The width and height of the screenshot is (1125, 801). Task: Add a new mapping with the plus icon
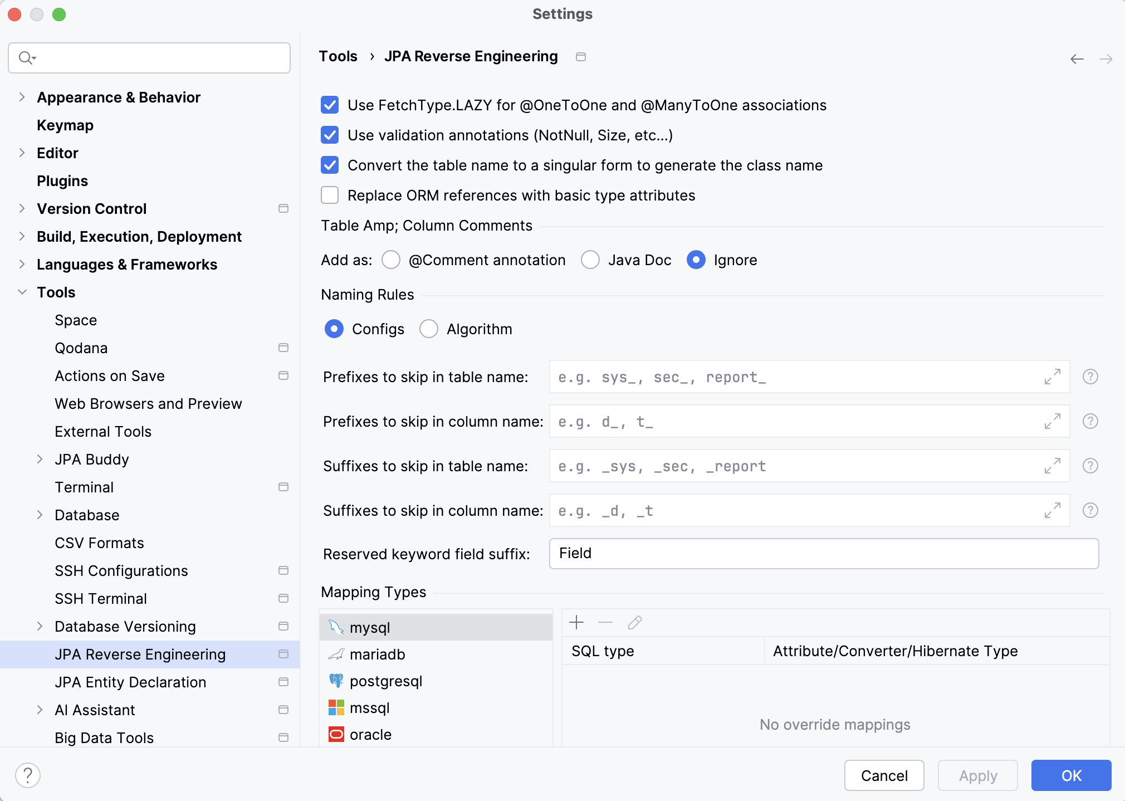[576, 623]
